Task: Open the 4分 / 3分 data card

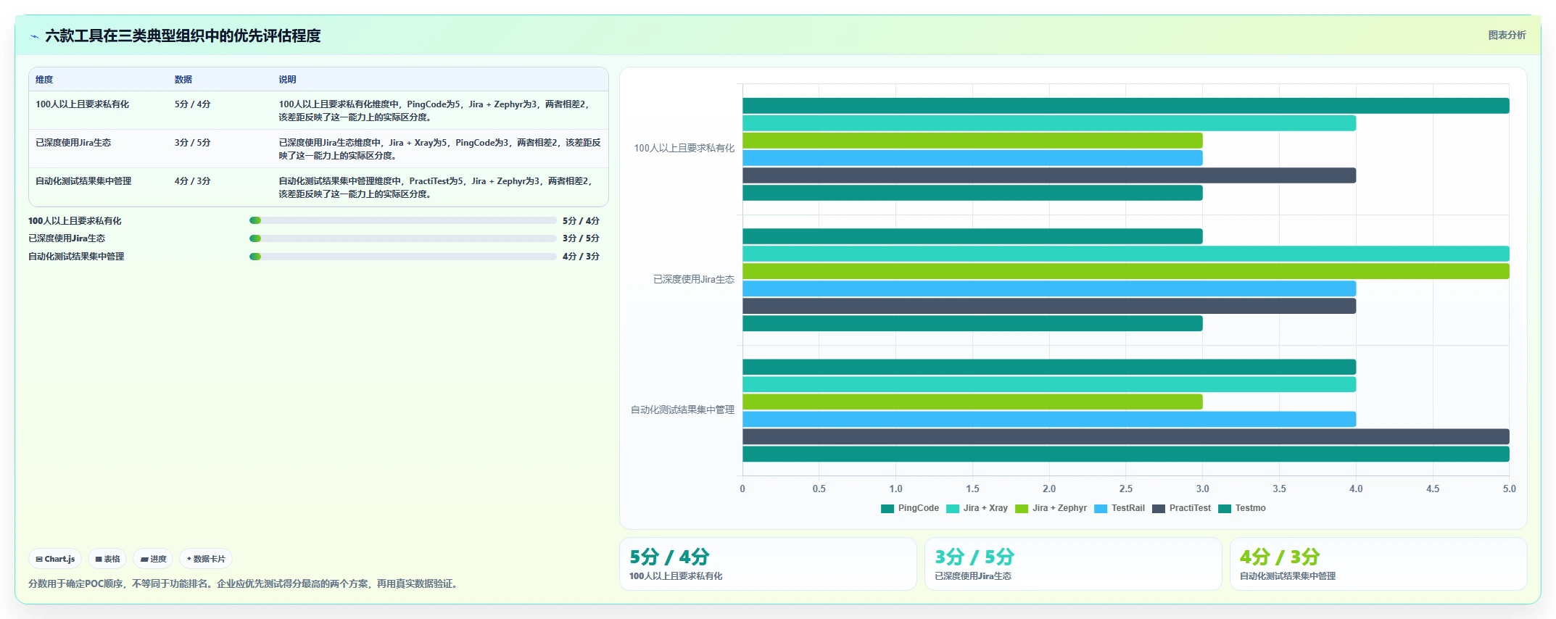Action: tap(1378, 564)
